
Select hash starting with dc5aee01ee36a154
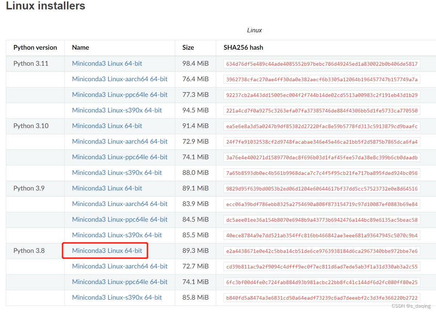click(322, 220)
